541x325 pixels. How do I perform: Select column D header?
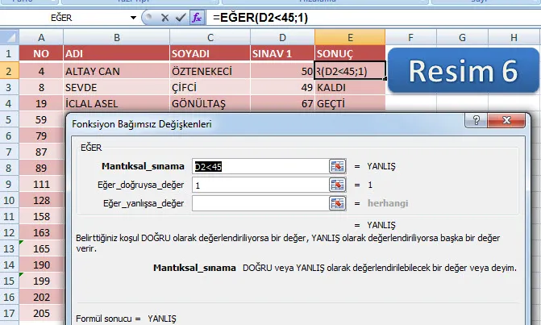point(282,37)
